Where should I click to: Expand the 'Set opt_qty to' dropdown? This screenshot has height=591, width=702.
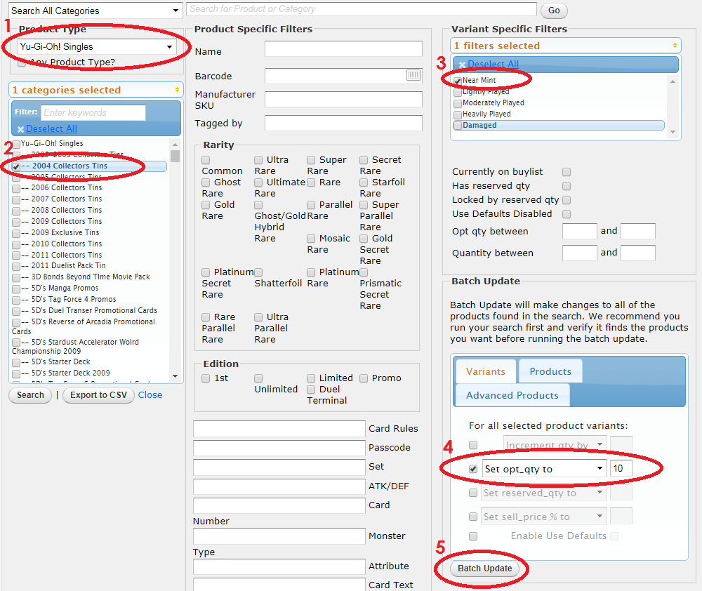[545, 469]
